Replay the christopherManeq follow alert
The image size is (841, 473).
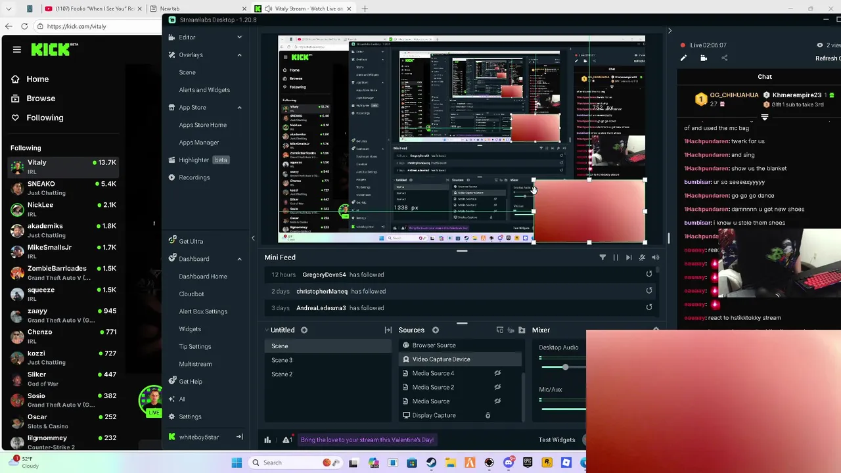(649, 291)
